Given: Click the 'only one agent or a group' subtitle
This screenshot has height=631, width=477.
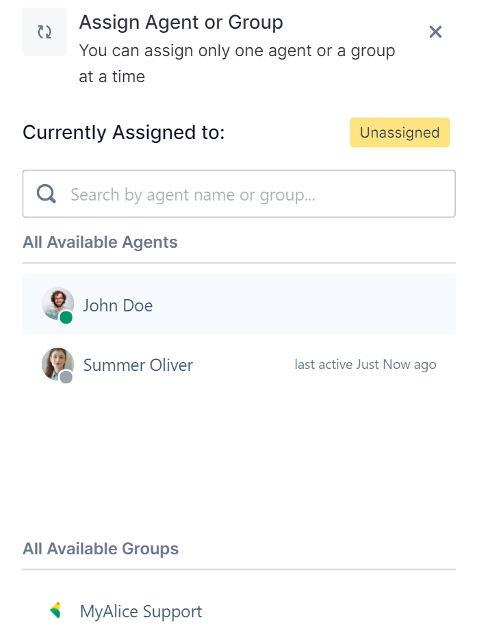Looking at the screenshot, I should tap(236, 51).
